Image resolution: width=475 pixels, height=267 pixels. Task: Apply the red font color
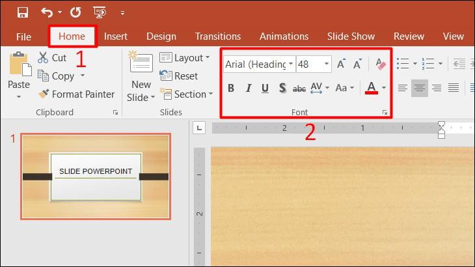pos(372,88)
